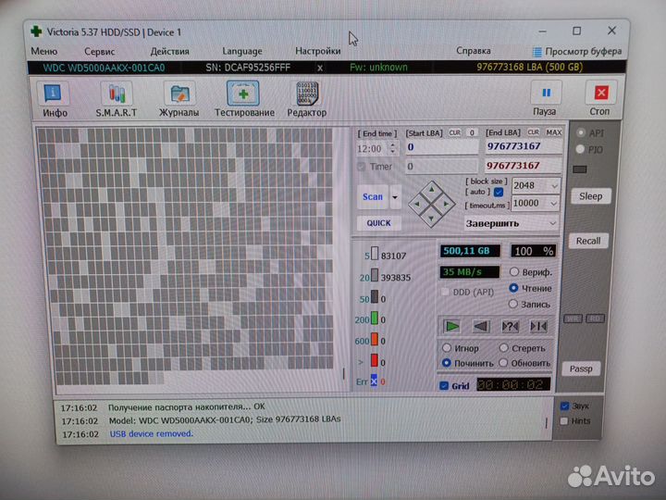
Task: Click the down arrow on navigation diamond
Action: (432, 219)
